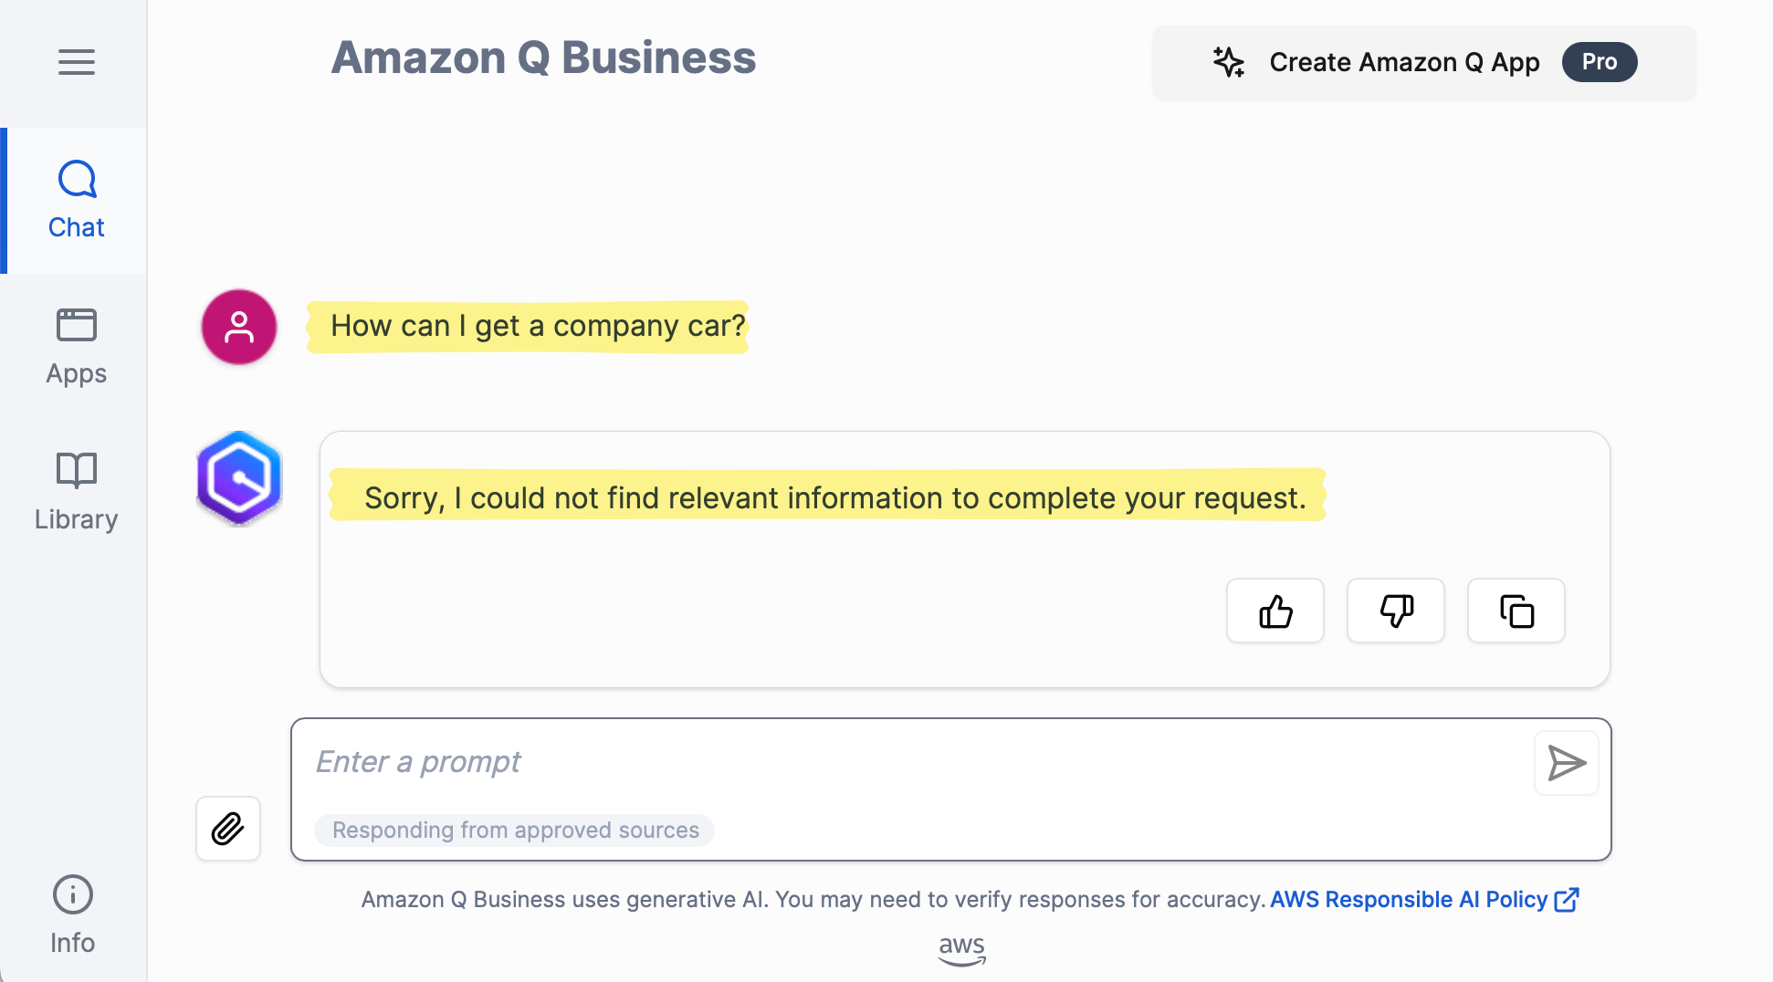This screenshot has height=982, width=1773.
Task: Click the Pro badge
Action: (x=1599, y=62)
